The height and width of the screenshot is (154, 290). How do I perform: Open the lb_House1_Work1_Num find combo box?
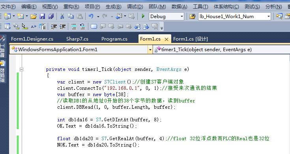234,17
